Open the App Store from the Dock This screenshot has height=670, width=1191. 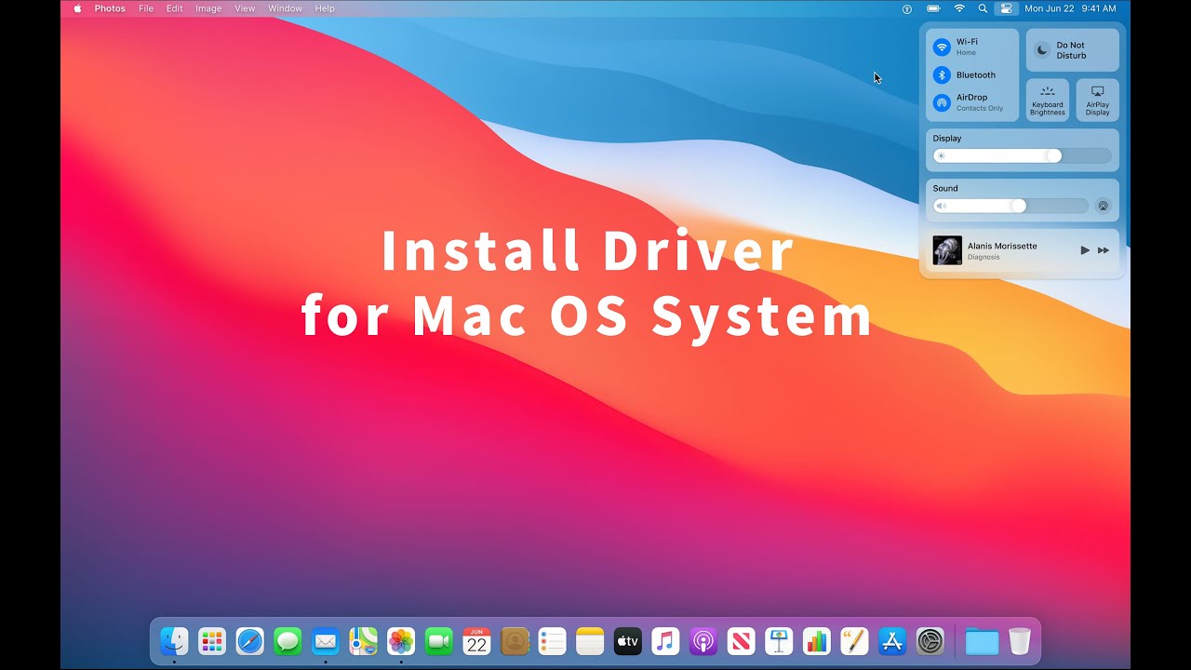(893, 641)
